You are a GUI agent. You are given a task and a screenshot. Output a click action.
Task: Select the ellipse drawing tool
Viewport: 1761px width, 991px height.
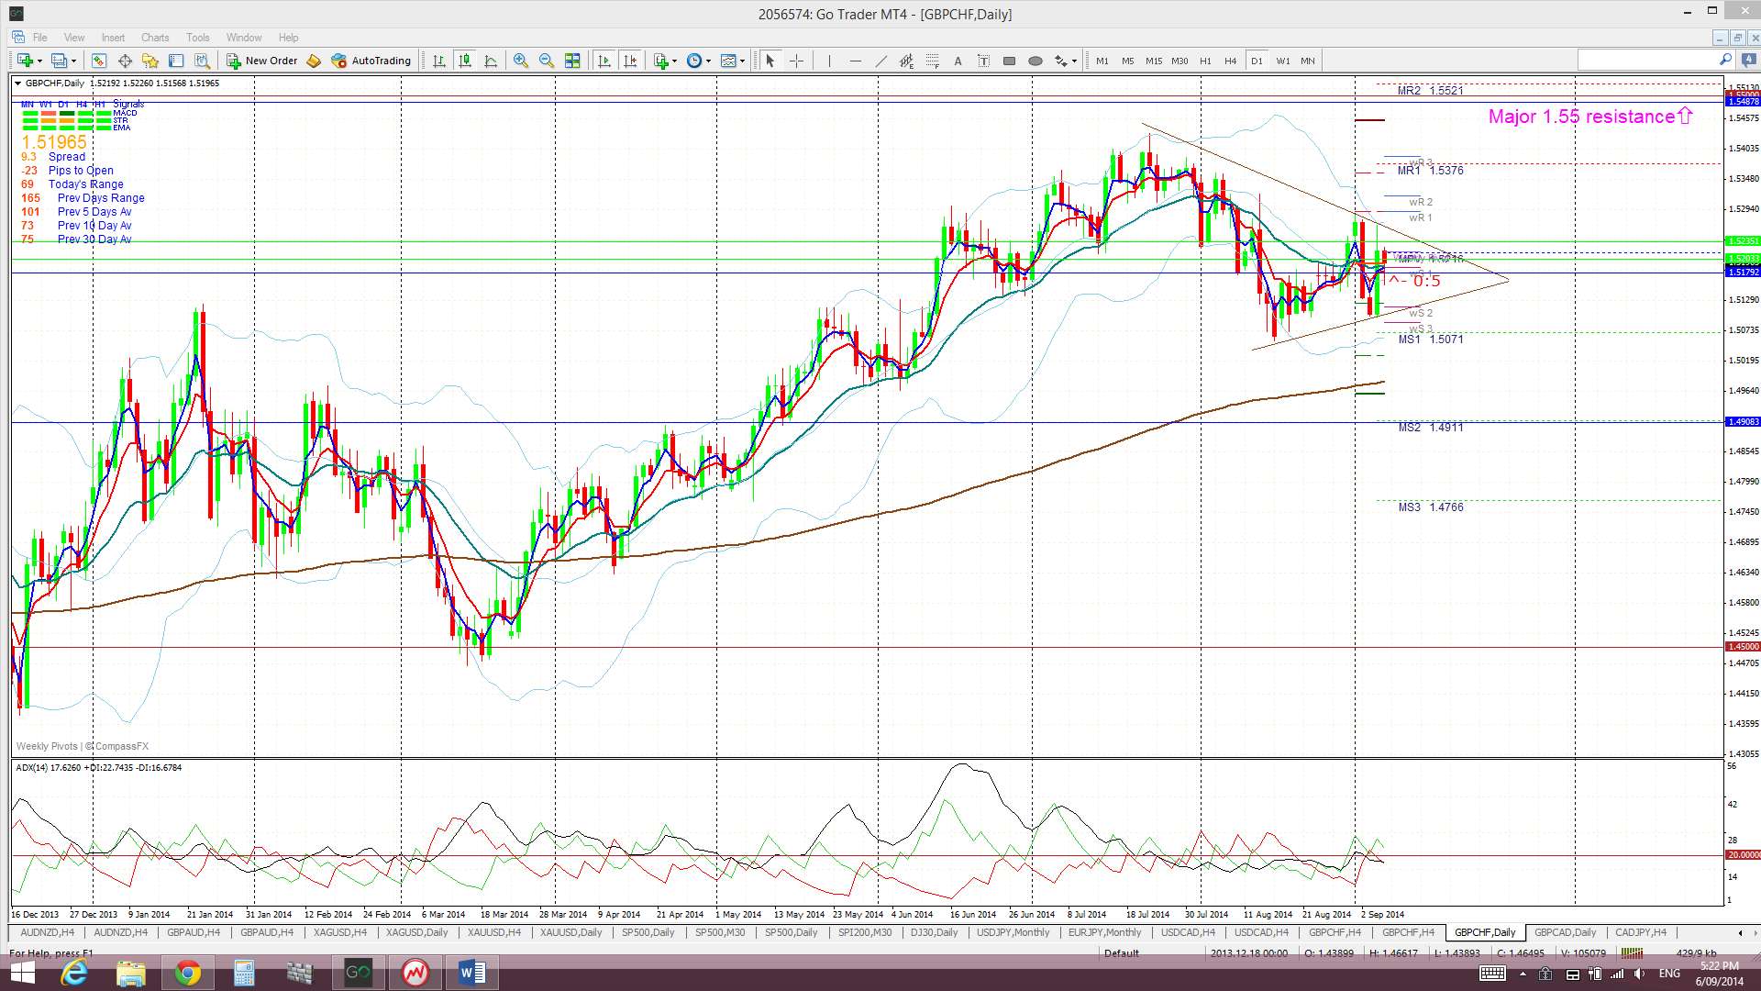coord(1036,61)
